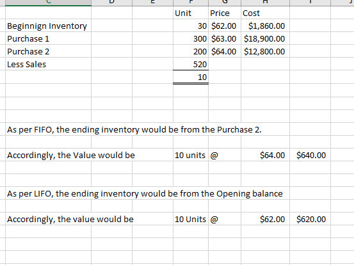Select the $620.00 LIFO result cell
Image resolution: width=354 pixels, height=265 pixels.
[310, 219]
